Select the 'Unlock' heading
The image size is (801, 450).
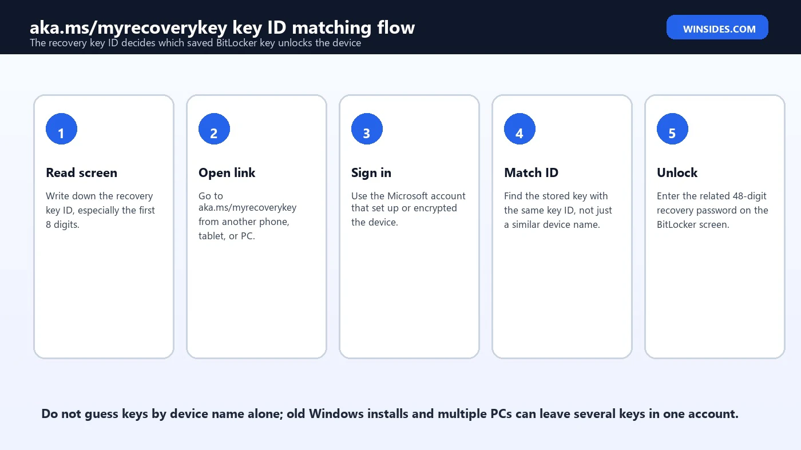click(677, 172)
